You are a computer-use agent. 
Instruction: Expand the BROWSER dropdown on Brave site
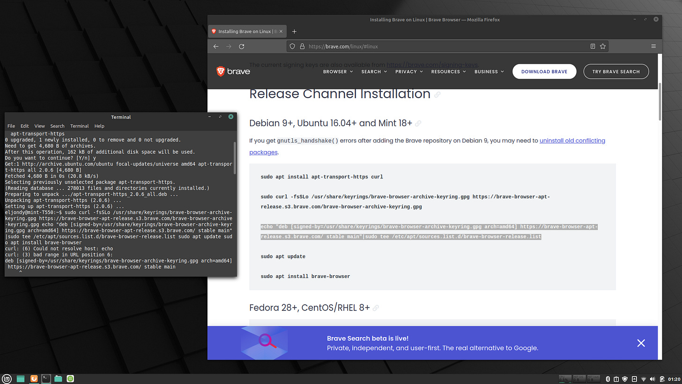338,72
